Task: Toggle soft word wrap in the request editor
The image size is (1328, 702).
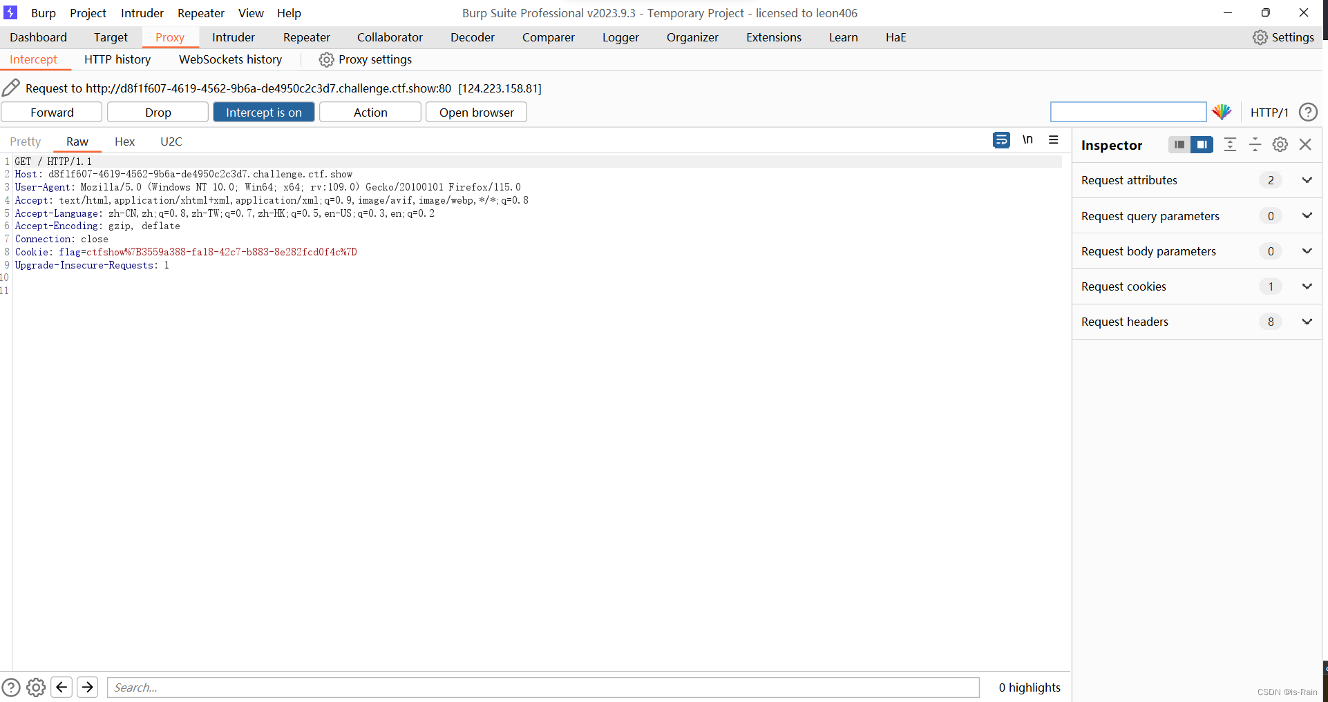Action: [x=1001, y=140]
